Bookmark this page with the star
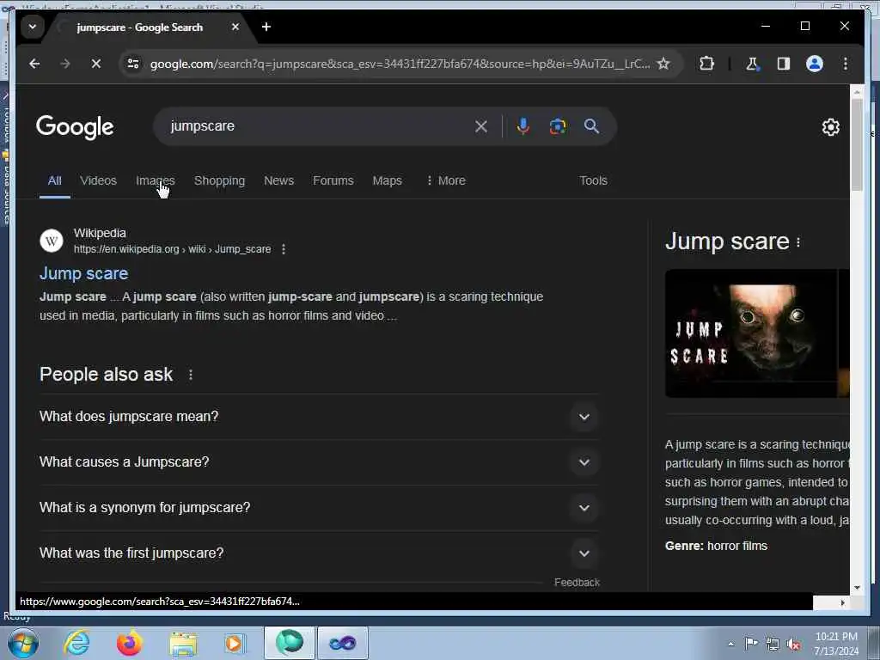Image resolution: width=880 pixels, height=660 pixels. click(x=663, y=64)
